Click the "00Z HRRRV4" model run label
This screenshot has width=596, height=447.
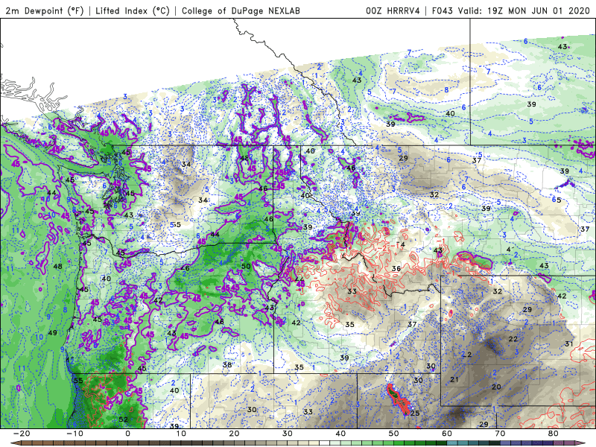[393, 10]
